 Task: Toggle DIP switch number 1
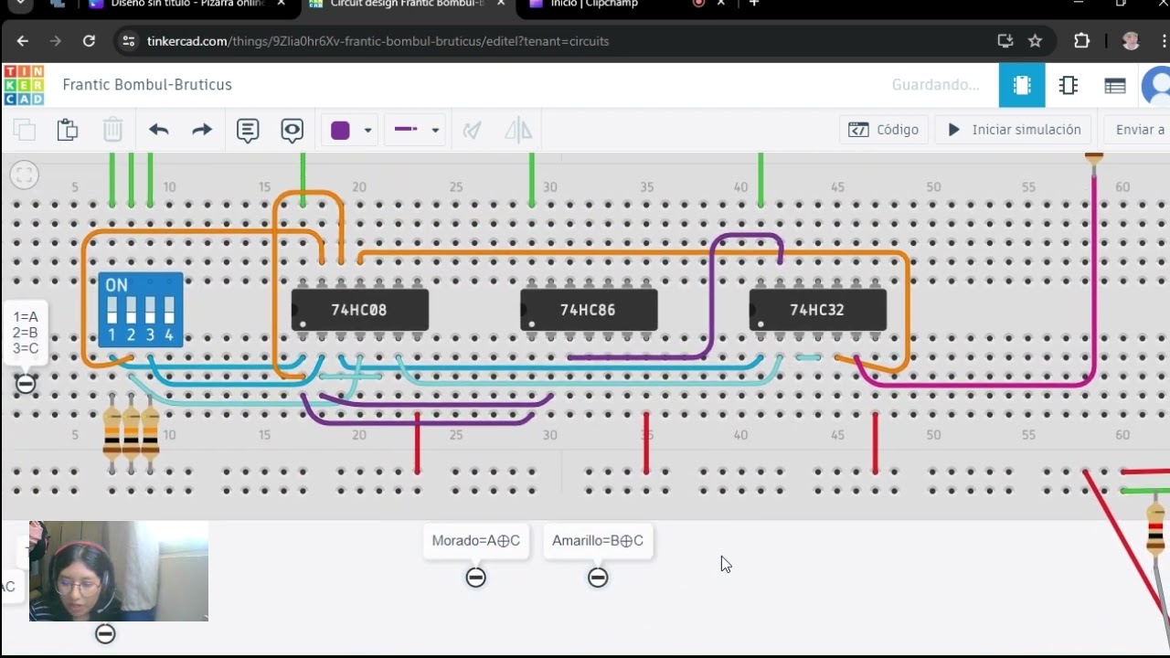pyautogui.click(x=112, y=310)
